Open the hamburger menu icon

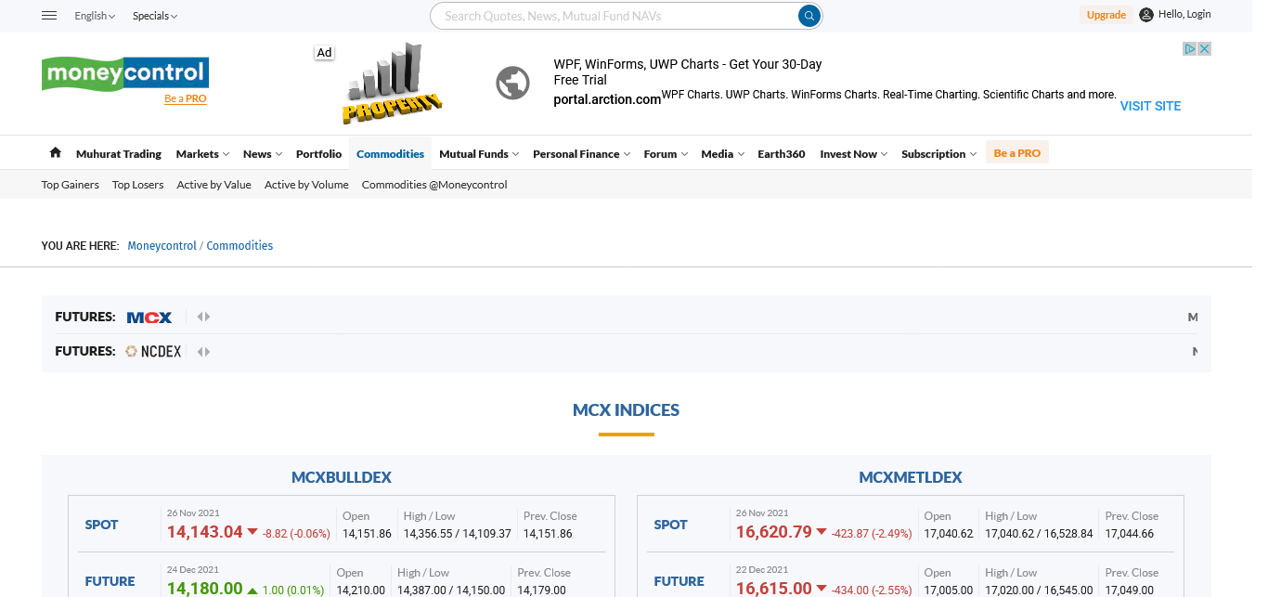point(50,16)
